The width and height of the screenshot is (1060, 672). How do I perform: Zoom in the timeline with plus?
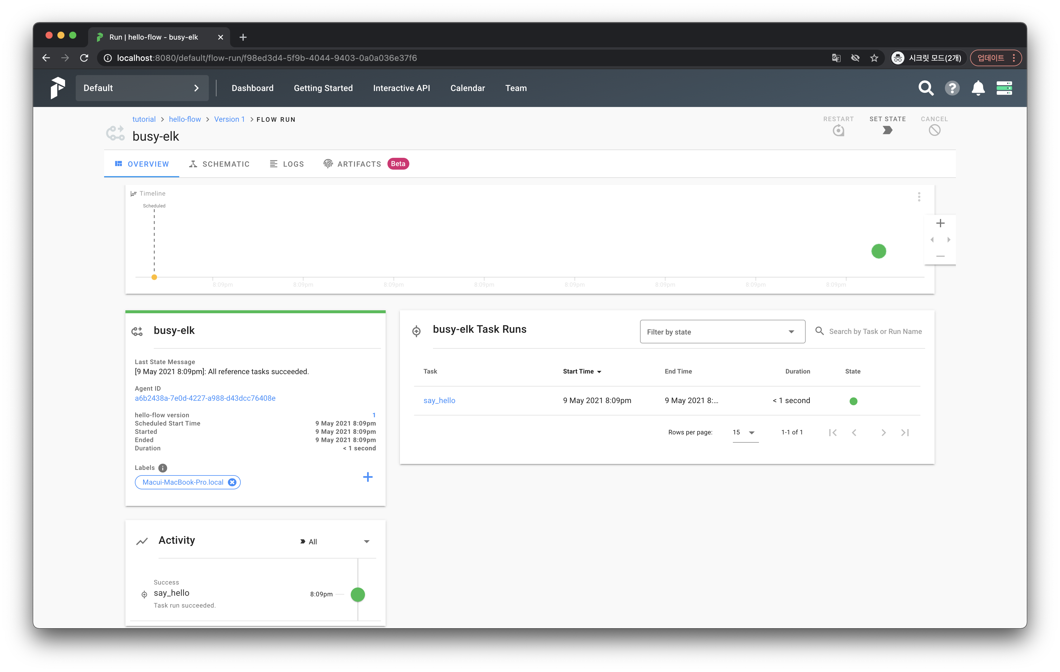point(940,223)
